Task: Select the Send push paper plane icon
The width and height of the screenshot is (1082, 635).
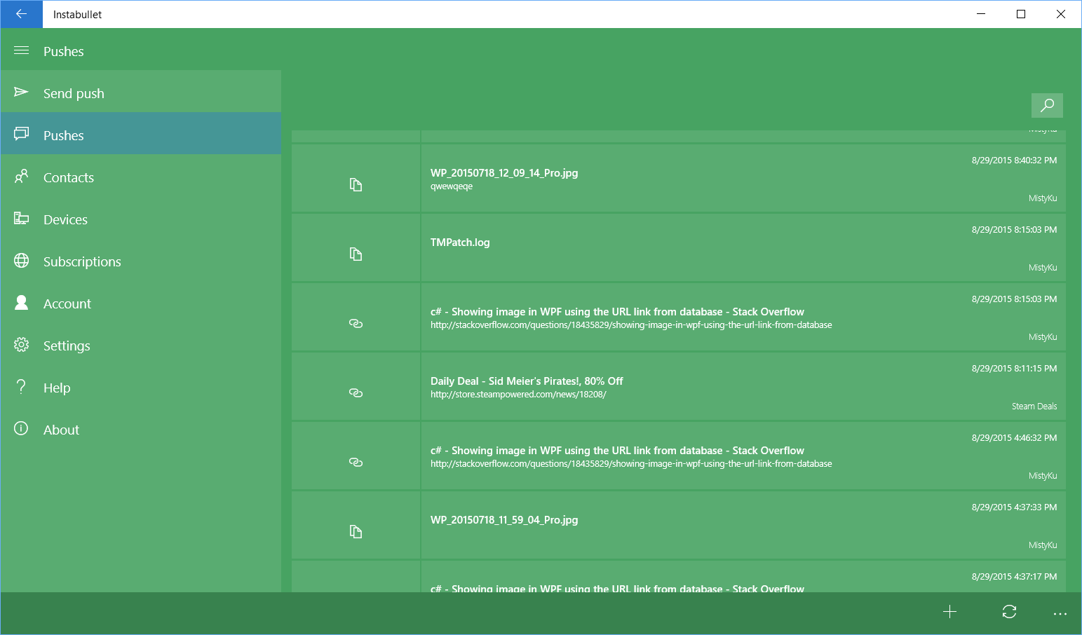Action: click(21, 92)
